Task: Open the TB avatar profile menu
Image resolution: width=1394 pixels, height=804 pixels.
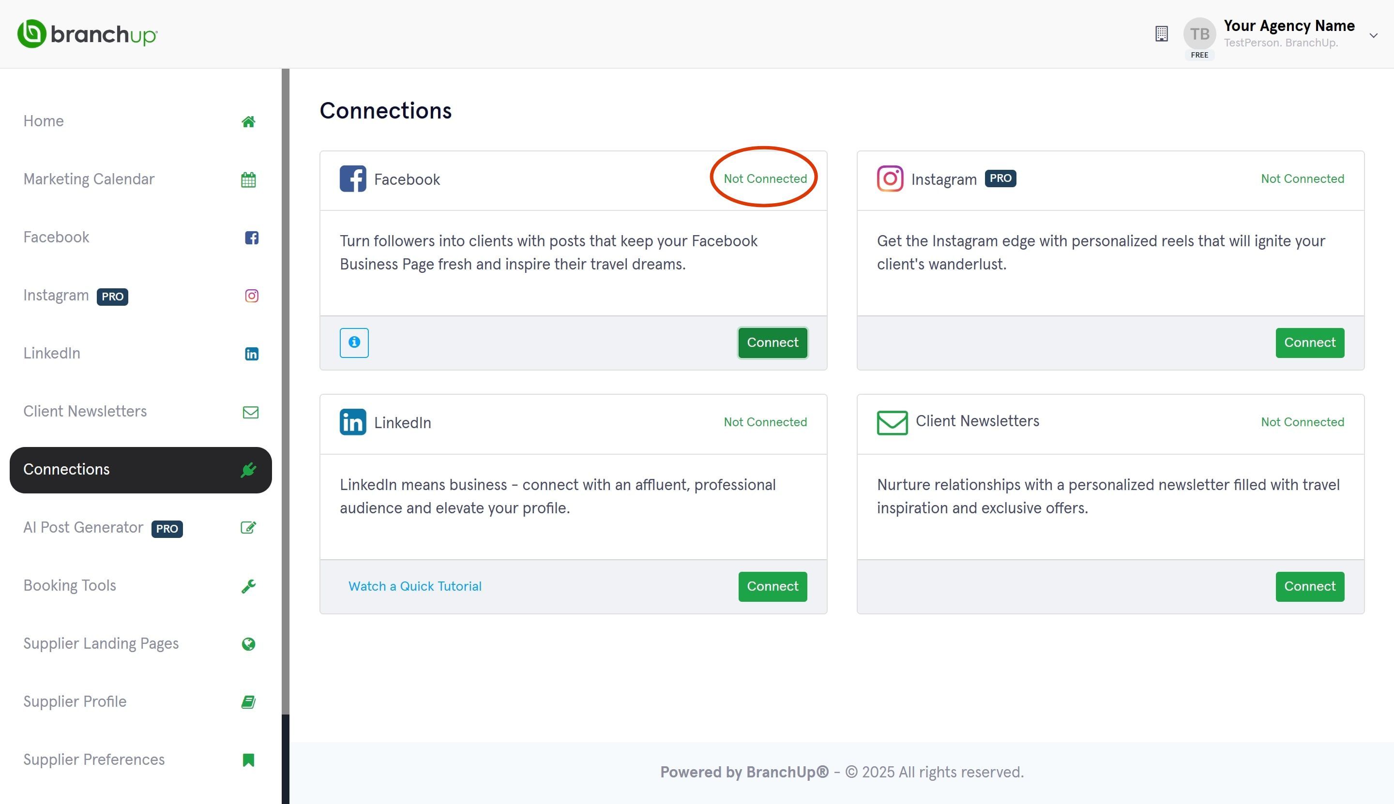Action: click(1199, 34)
